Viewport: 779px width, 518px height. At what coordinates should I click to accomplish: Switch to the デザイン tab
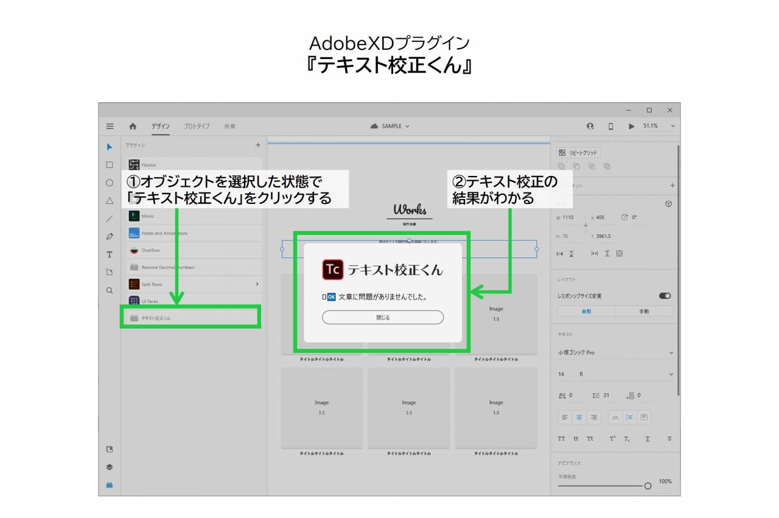(x=161, y=126)
